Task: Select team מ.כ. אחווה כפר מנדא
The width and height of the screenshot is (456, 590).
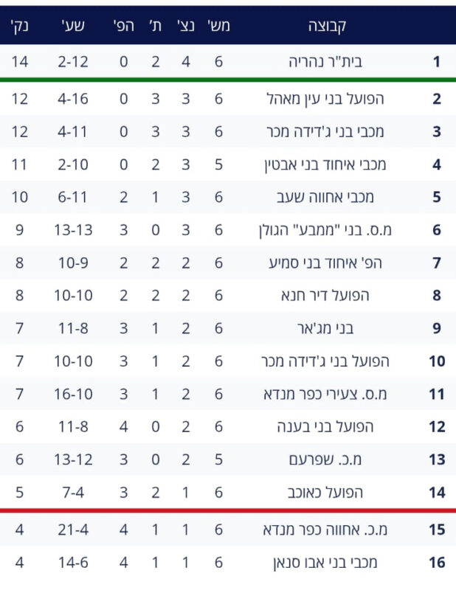Action: point(325,530)
